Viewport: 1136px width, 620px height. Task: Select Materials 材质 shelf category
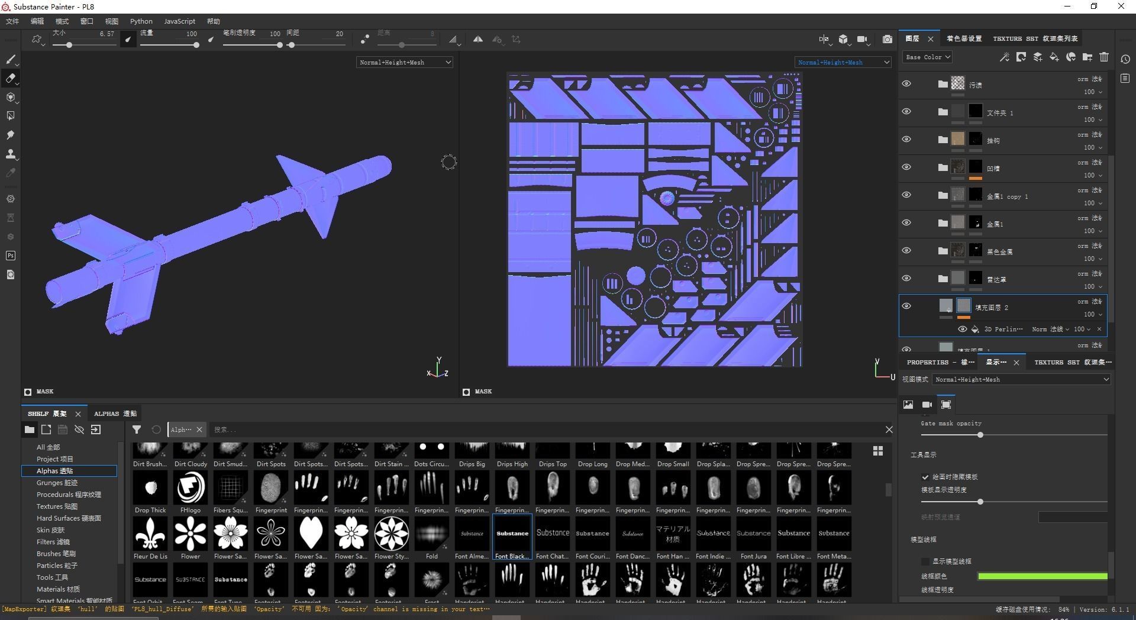[x=58, y=589]
